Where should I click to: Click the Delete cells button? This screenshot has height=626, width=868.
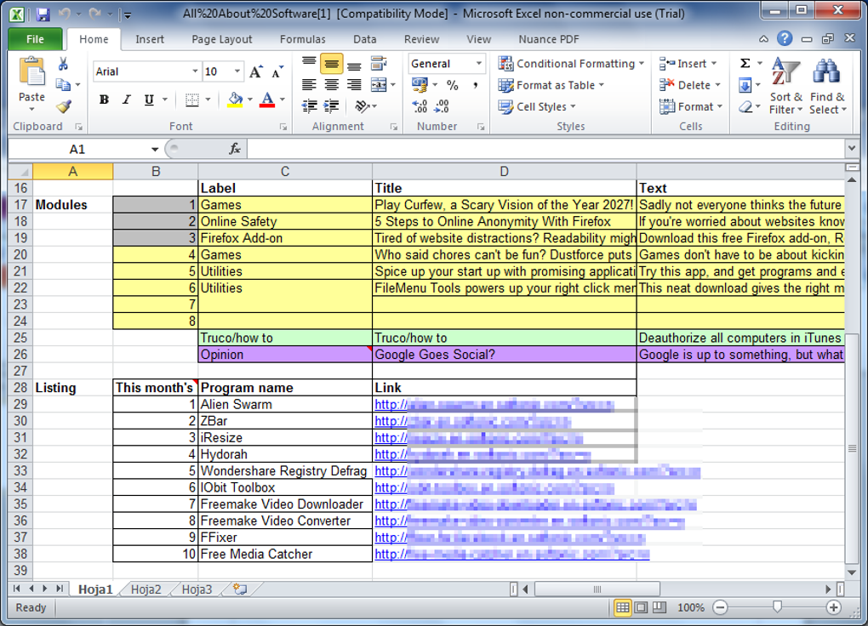coord(689,85)
